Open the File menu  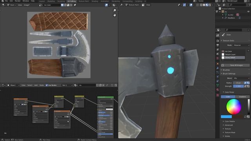pyautogui.click(x=6, y=1)
